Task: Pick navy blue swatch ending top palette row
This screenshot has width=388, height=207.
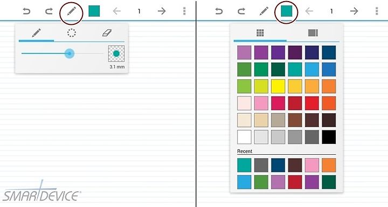Action: point(329,52)
